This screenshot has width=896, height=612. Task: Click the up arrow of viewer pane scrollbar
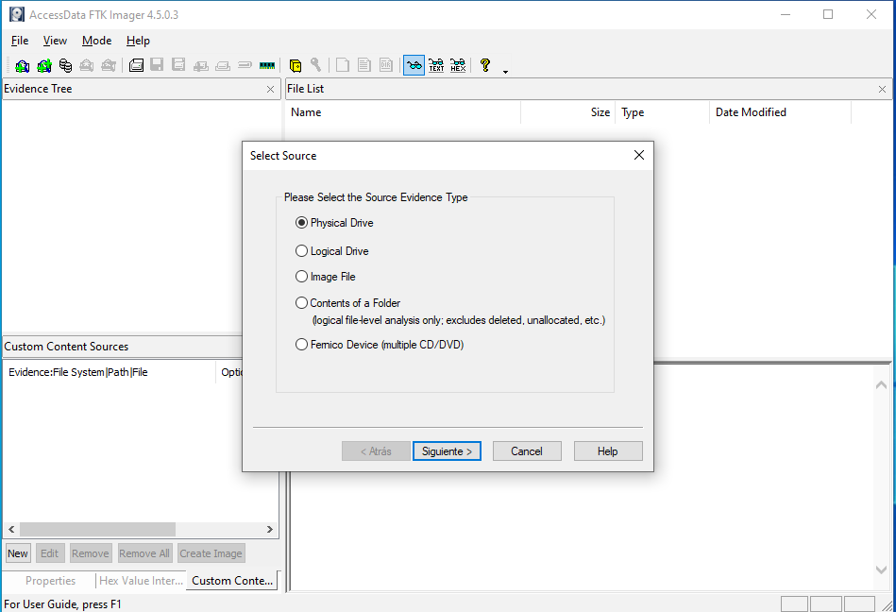[881, 384]
